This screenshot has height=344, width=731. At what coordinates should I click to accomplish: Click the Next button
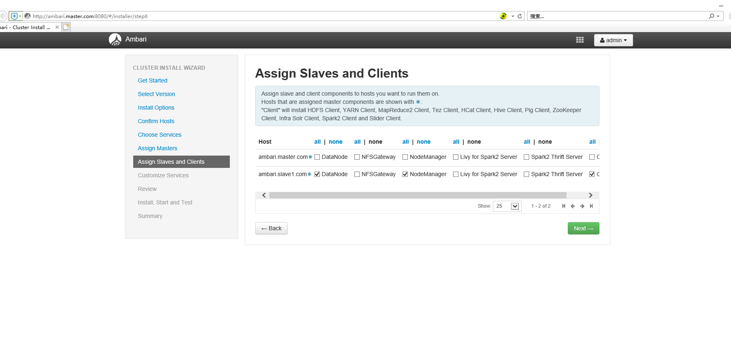pyautogui.click(x=583, y=228)
